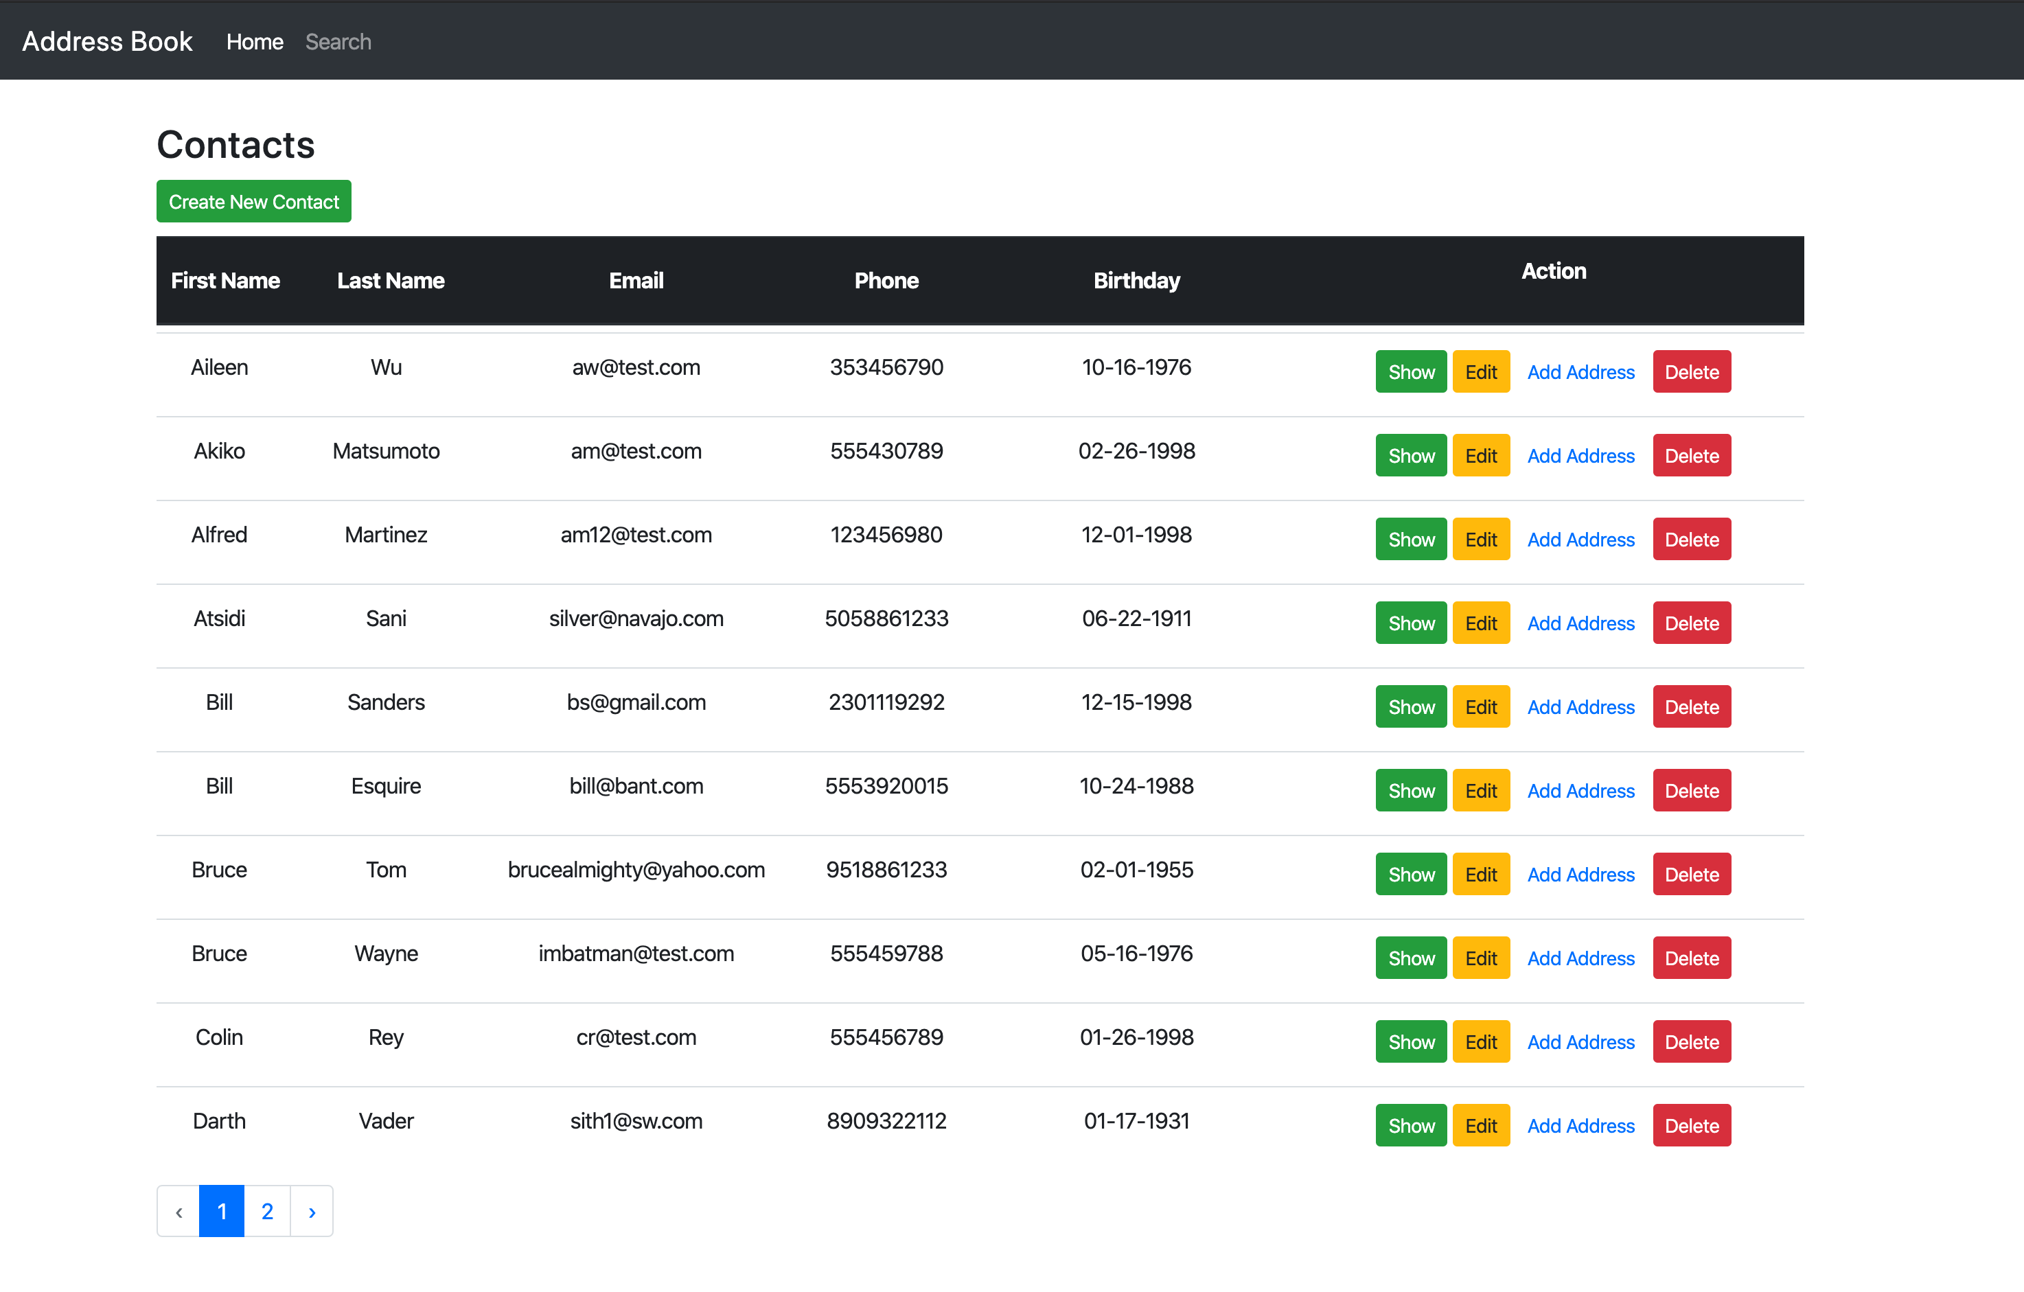Delete Alfred Martinez contact
The image size is (2024, 1292).
pos(1692,539)
